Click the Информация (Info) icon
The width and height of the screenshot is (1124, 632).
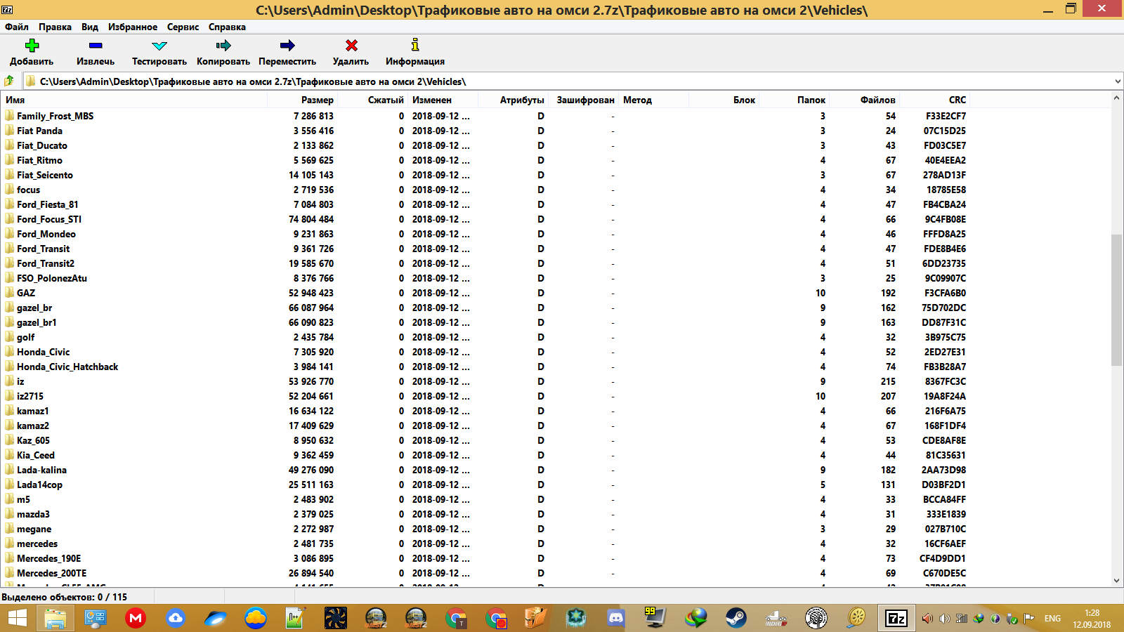click(415, 45)
